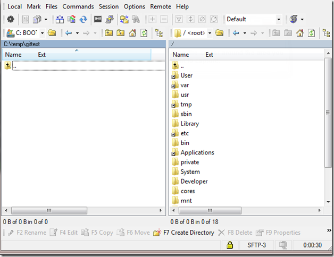Click the Select files plus icon
The height and width of the screenshot is (257, 334).
click(152, 19)
